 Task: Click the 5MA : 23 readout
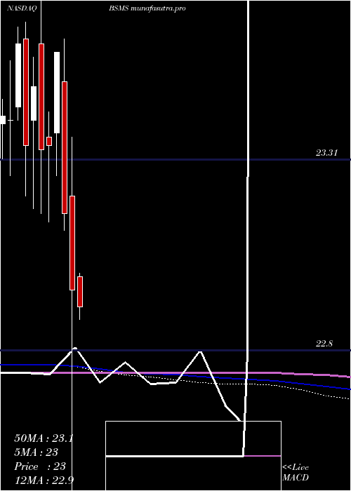point(36,452)
